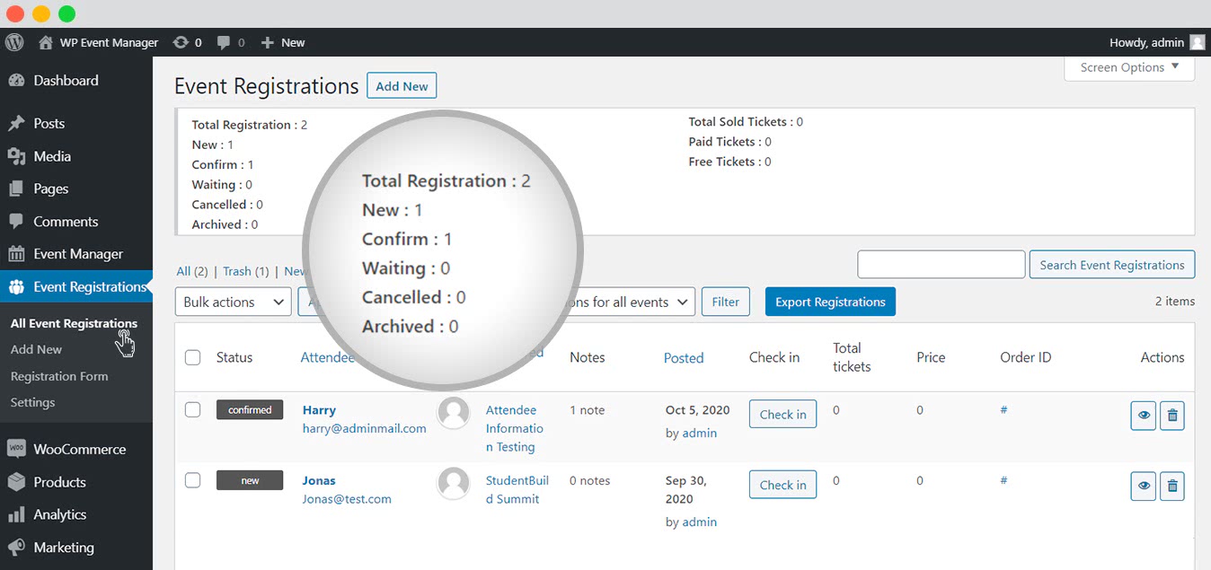Select the checkbox for Harry's registration
This screenshot has height=570, width=1211.
click(192, 410)
